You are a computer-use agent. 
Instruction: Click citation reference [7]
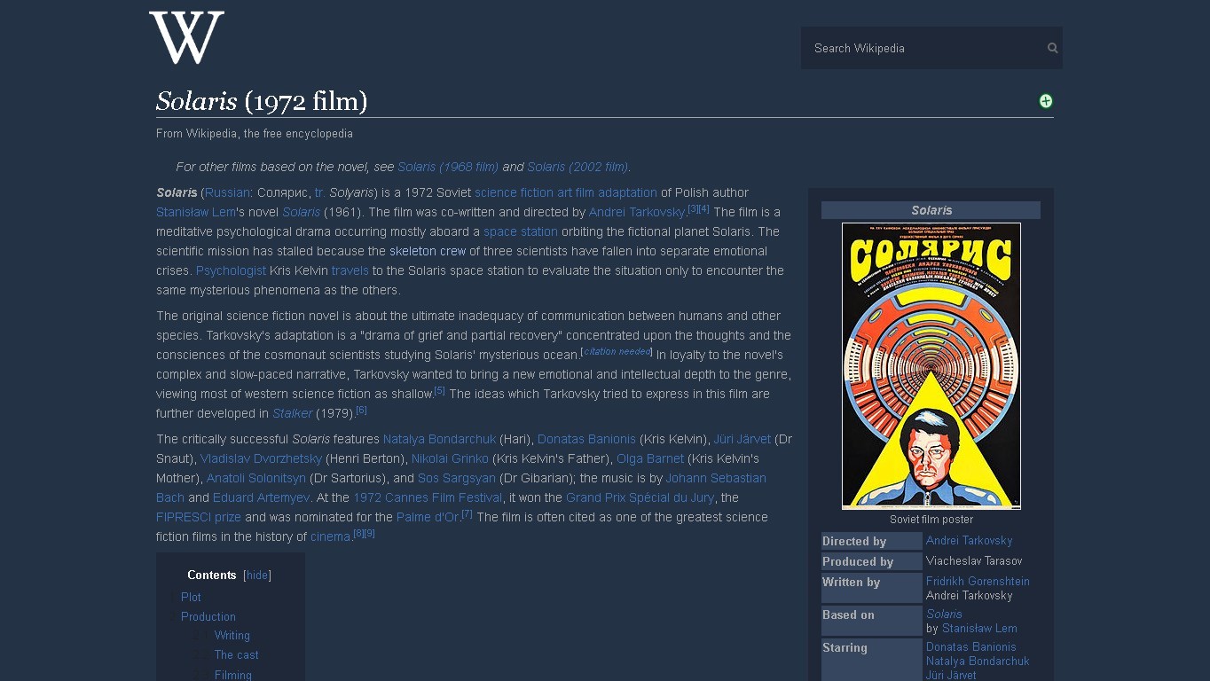pyautogui.click(x=467, y=514)
